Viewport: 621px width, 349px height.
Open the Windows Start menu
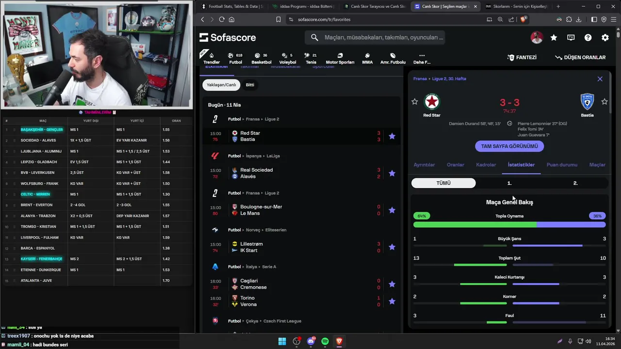tap(282, 341)
